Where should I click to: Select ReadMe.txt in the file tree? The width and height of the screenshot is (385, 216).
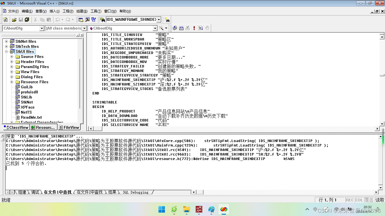tap(31, 117)
